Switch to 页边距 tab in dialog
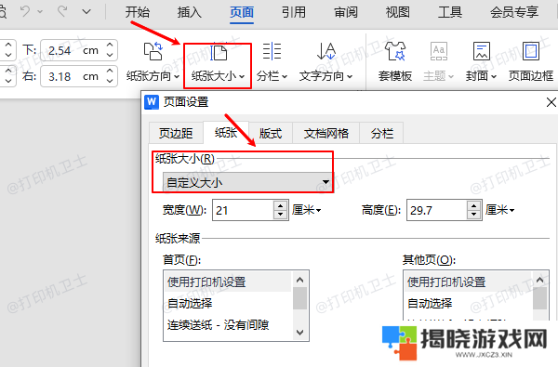Viewport: 558px width, 367px height. 176,134
